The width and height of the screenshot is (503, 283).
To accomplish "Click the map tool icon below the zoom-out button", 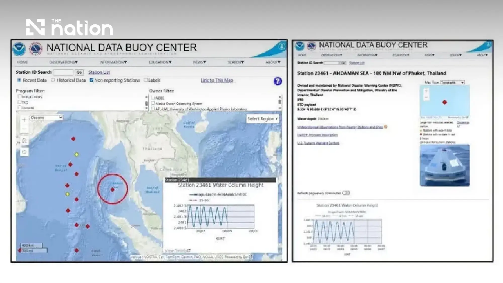I will pyautogui.click(x=24, y=140).
